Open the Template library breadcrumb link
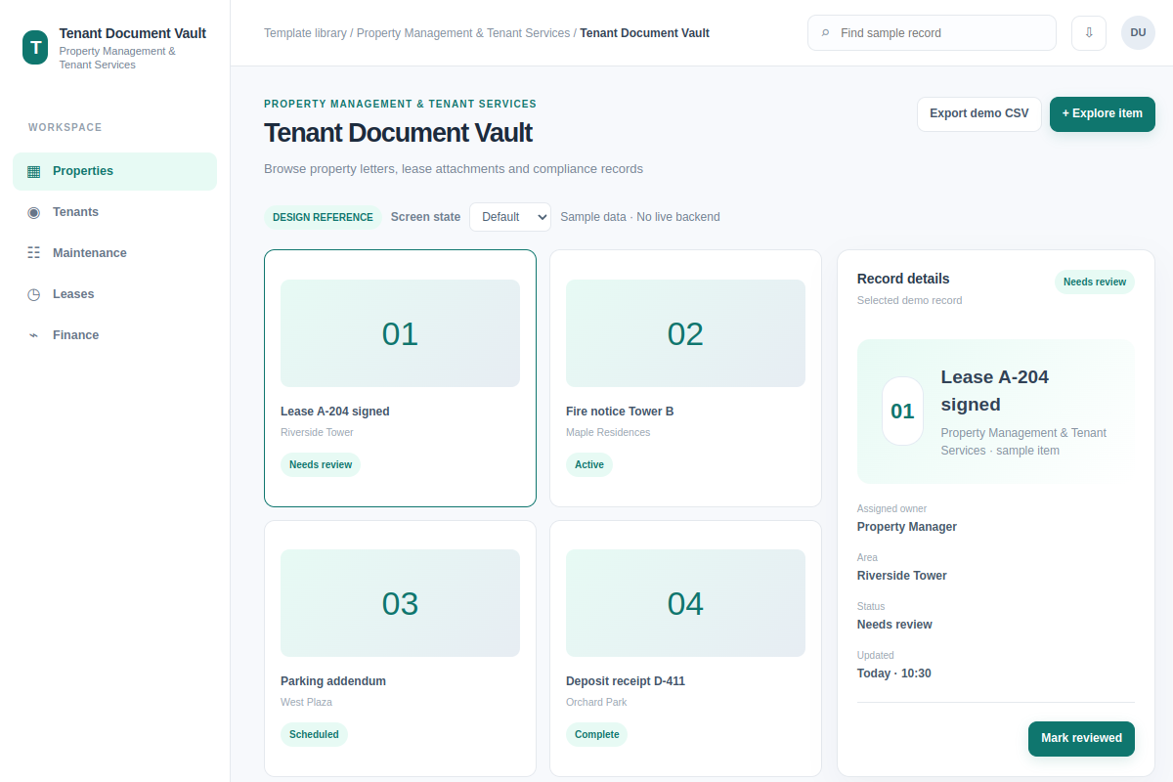Image resolution: width=1173 pixels, height=782 pixels. click(x=305, y=33)
